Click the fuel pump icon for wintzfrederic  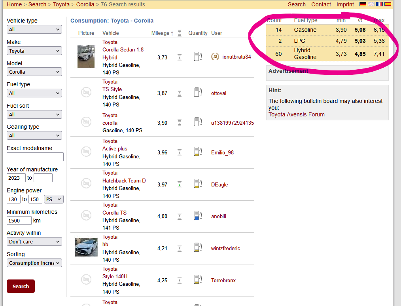pyautogui.click(x=198, y=247)
